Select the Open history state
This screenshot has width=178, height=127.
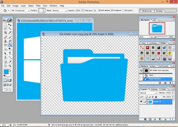click(x=151, y=75)
